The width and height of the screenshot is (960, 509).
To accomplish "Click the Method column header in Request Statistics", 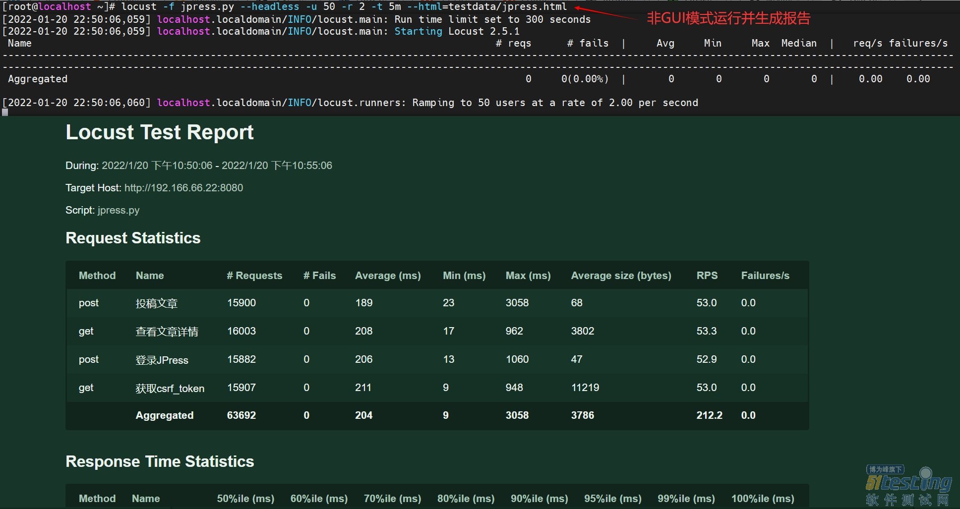I will [97, 276].
